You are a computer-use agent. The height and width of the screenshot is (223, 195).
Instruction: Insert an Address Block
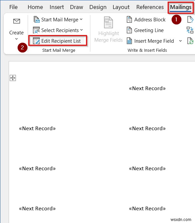coord(150,20)
